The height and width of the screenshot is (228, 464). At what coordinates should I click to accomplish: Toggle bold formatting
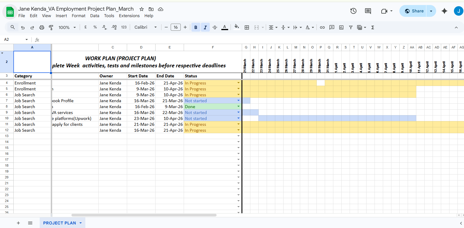(196, 27)
